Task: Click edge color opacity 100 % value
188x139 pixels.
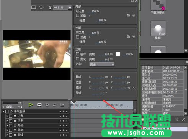Action: 129,54
